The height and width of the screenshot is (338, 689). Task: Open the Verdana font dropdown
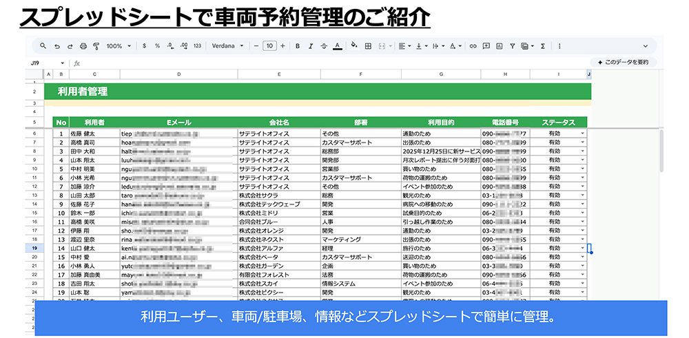227,46
